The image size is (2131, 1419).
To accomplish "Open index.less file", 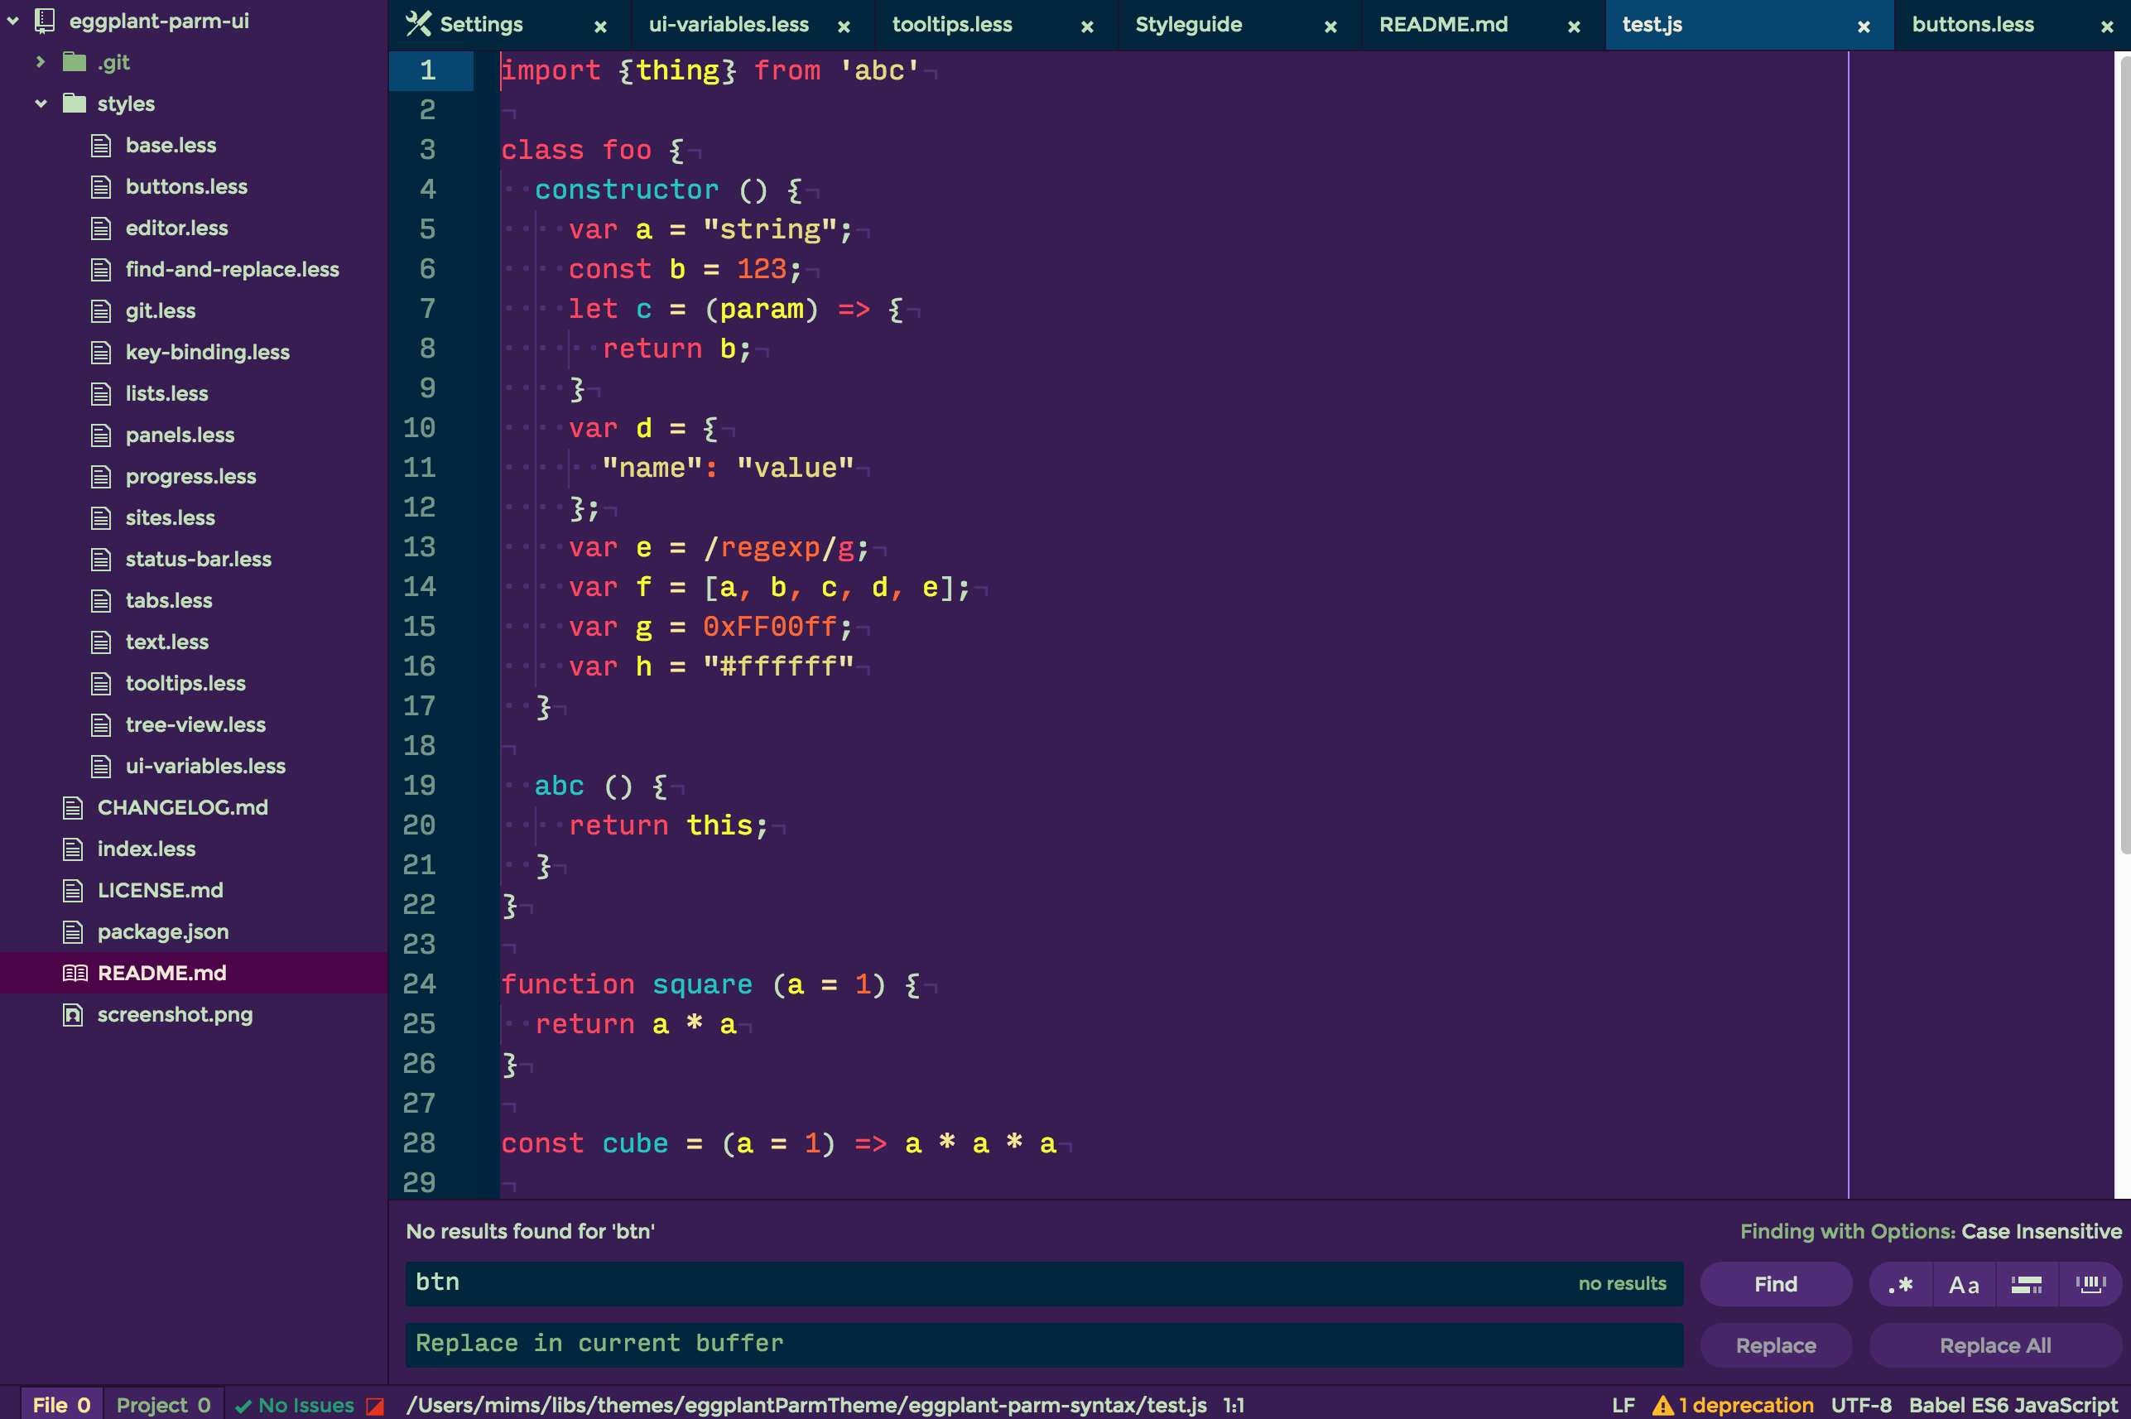I will (147, 849).
